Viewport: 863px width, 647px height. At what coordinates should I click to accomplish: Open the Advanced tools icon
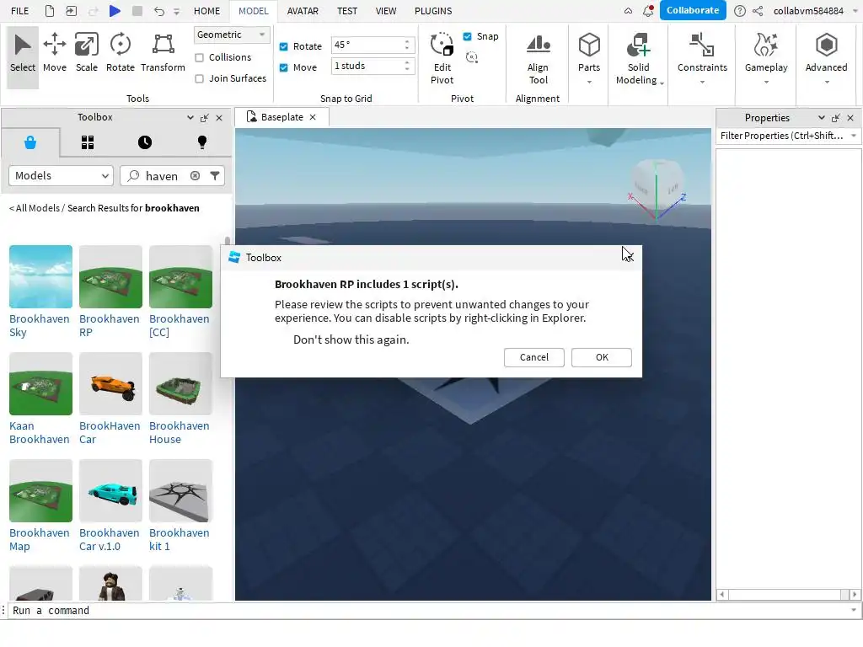click(x=826, y=45)
